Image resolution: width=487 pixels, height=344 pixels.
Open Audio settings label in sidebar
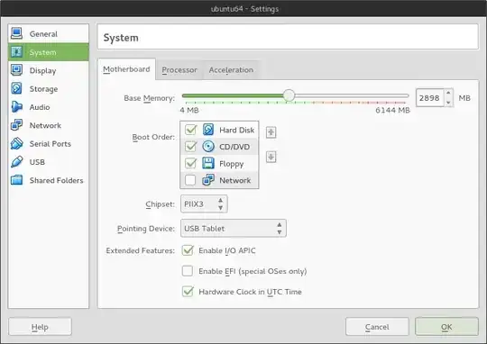coord(40,107)
